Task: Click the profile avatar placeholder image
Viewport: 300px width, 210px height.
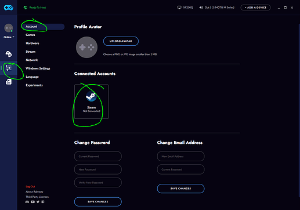Action: (x=86, y=48)
